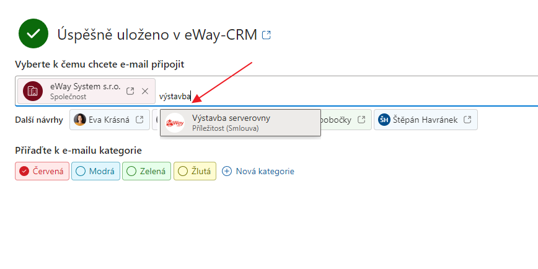Click the Společnost label under the company name
538x269 pixels.
(x=68, y=97)
